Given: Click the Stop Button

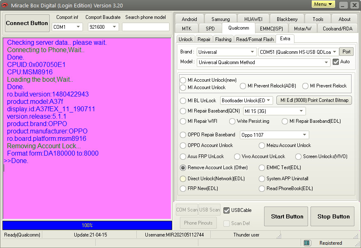Looking at the screenshot, I should pyautogui.click(x=332, y=216).
